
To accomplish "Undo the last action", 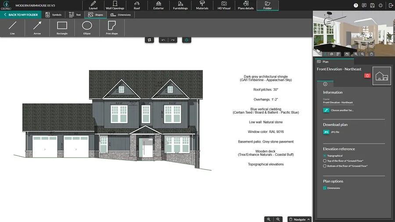I will 163,40.
